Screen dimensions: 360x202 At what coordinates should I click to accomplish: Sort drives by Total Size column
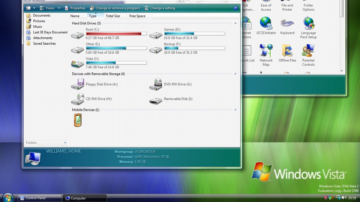(x=113, y=16)
